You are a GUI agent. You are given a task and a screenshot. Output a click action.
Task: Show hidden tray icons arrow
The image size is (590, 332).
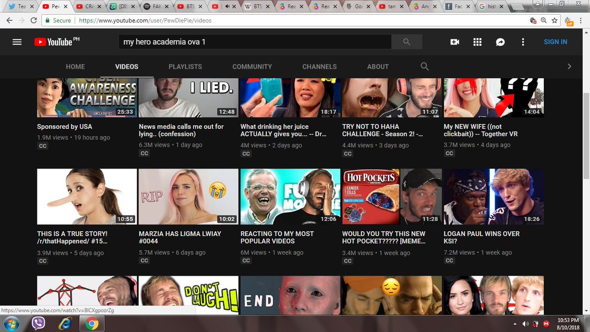point(515,324)
